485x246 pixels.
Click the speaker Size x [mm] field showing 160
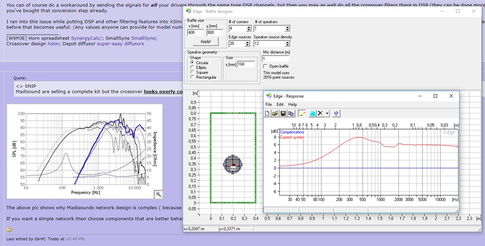(246, 64)
